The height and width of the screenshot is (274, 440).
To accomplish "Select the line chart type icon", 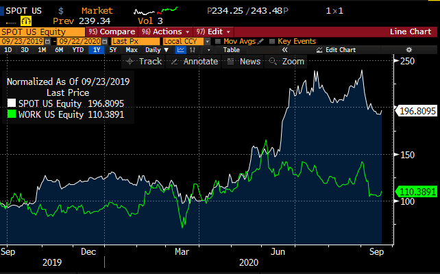I will coord(181,50).
